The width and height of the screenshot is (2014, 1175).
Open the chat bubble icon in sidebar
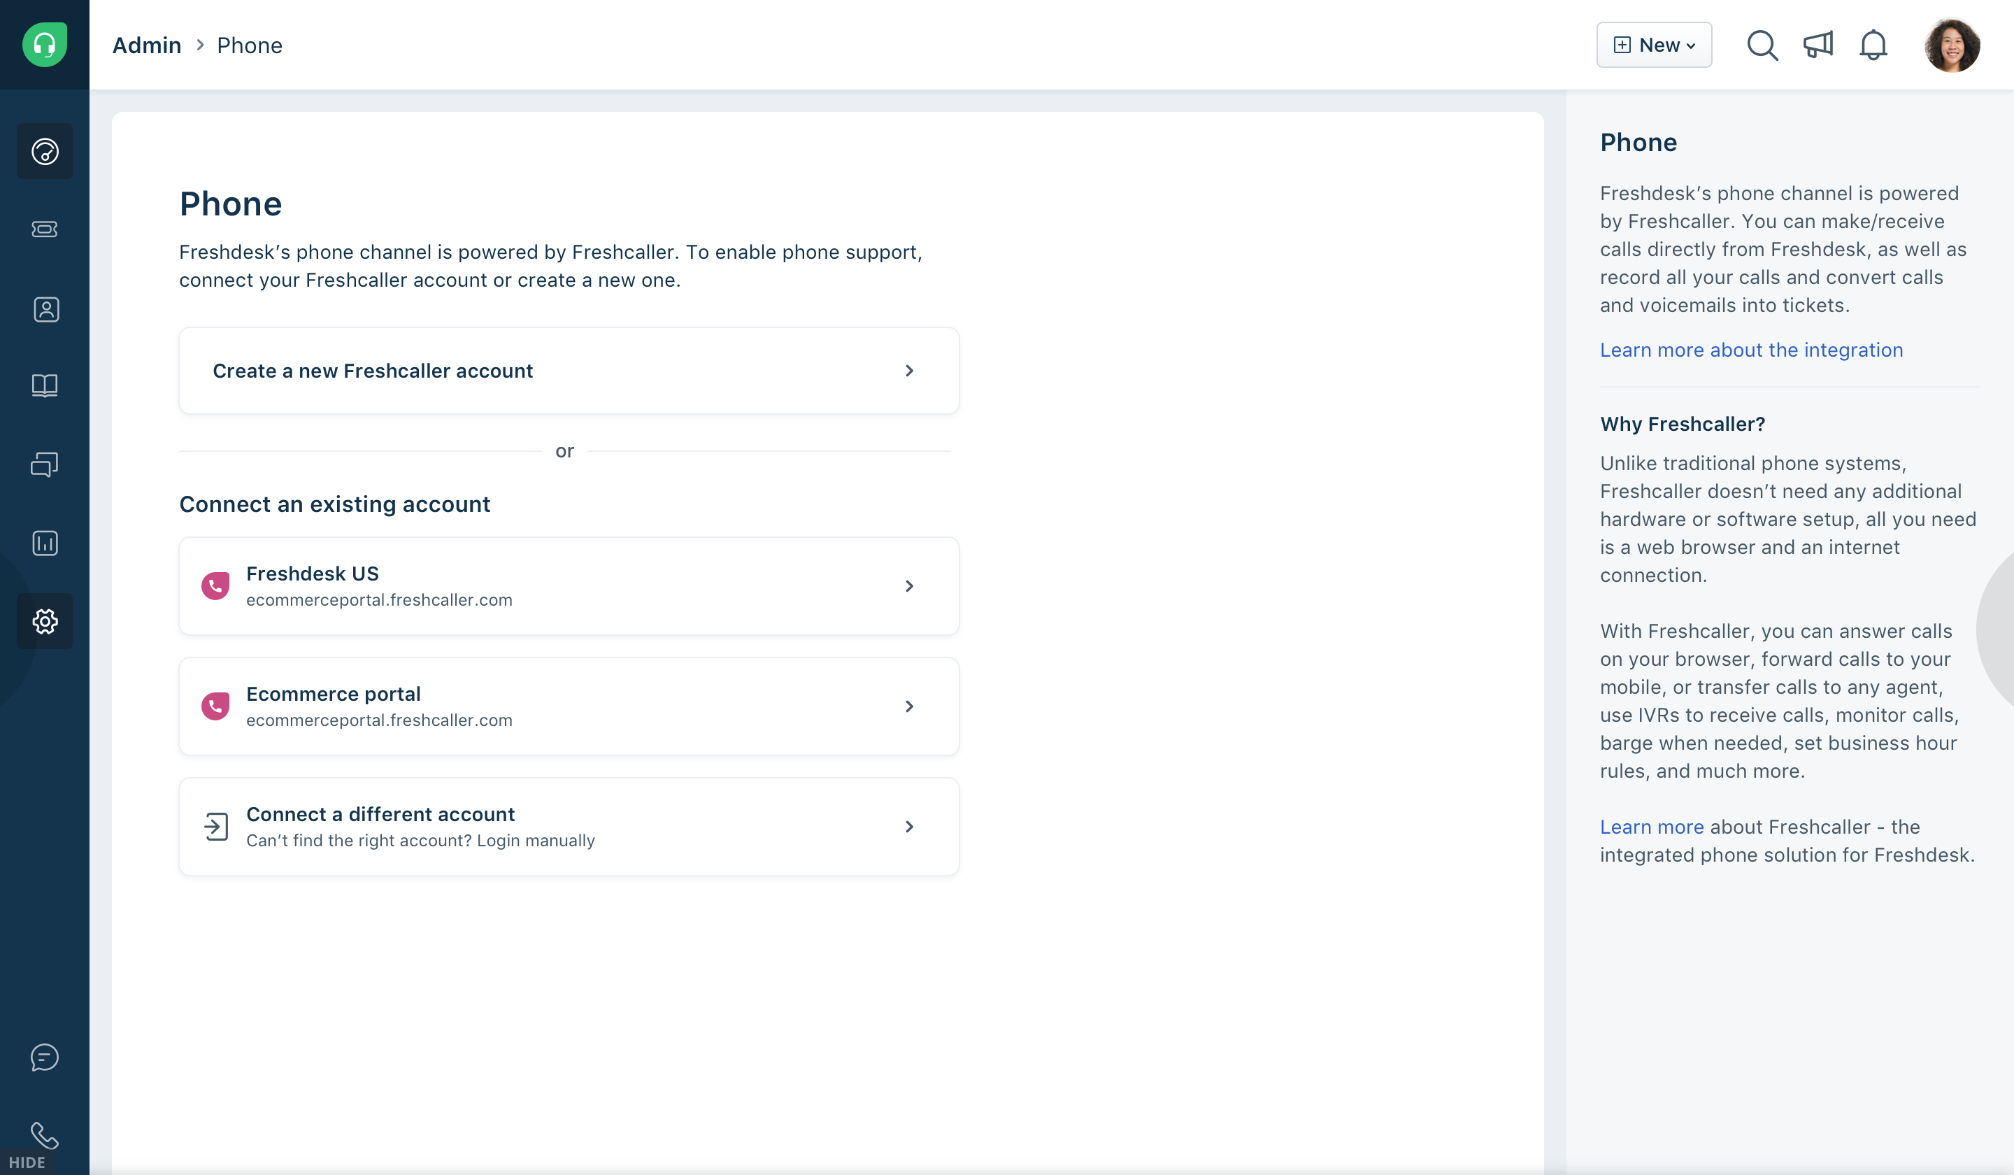tap(45, 1057)
